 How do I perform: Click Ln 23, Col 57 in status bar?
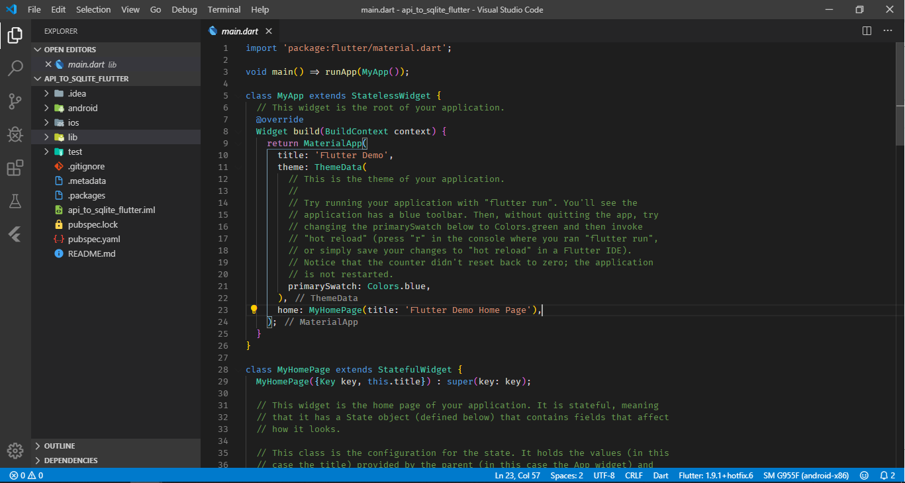(x=518, y=475)
